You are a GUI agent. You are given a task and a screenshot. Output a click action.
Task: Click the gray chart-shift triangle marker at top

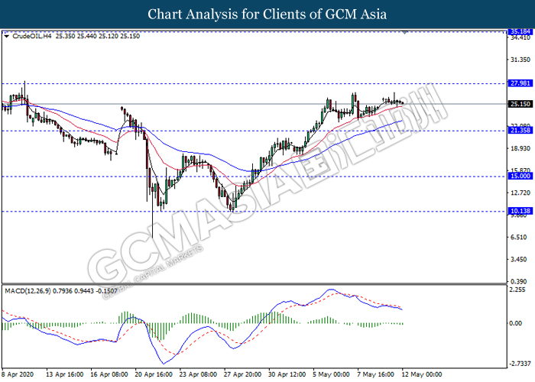click(405, 33)
